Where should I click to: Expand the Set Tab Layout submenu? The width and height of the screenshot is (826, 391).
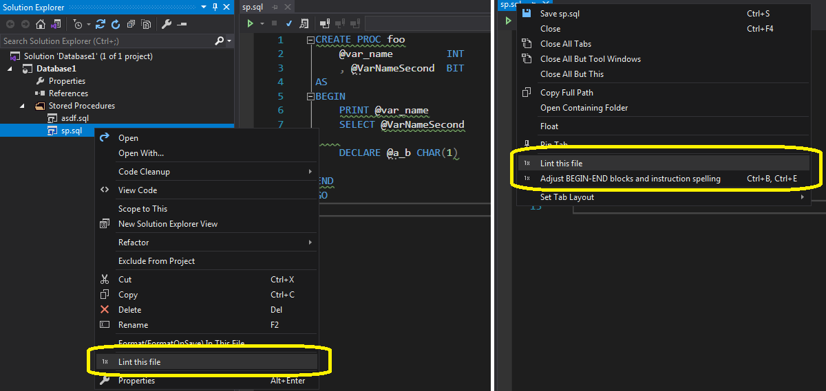click(x=663, y=197)
